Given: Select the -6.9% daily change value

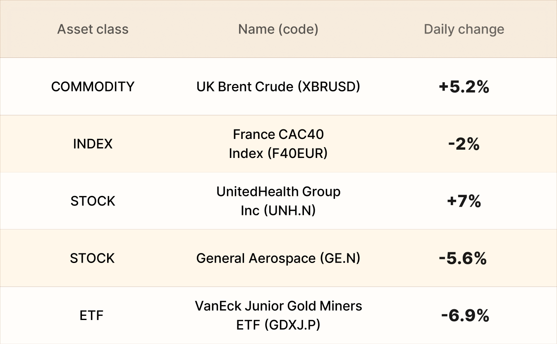Looking at the screenshot, I should pos(465,316).
